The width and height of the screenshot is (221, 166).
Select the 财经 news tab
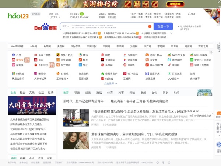pyautogui.click(x=143, y=93)
